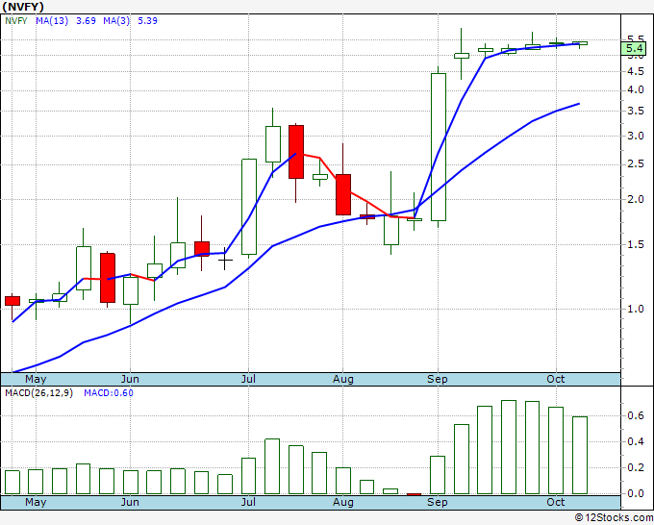The image size is (654, 525).
Task: Click the 2.0 price axis label
Action: click(x=636, y=199)
